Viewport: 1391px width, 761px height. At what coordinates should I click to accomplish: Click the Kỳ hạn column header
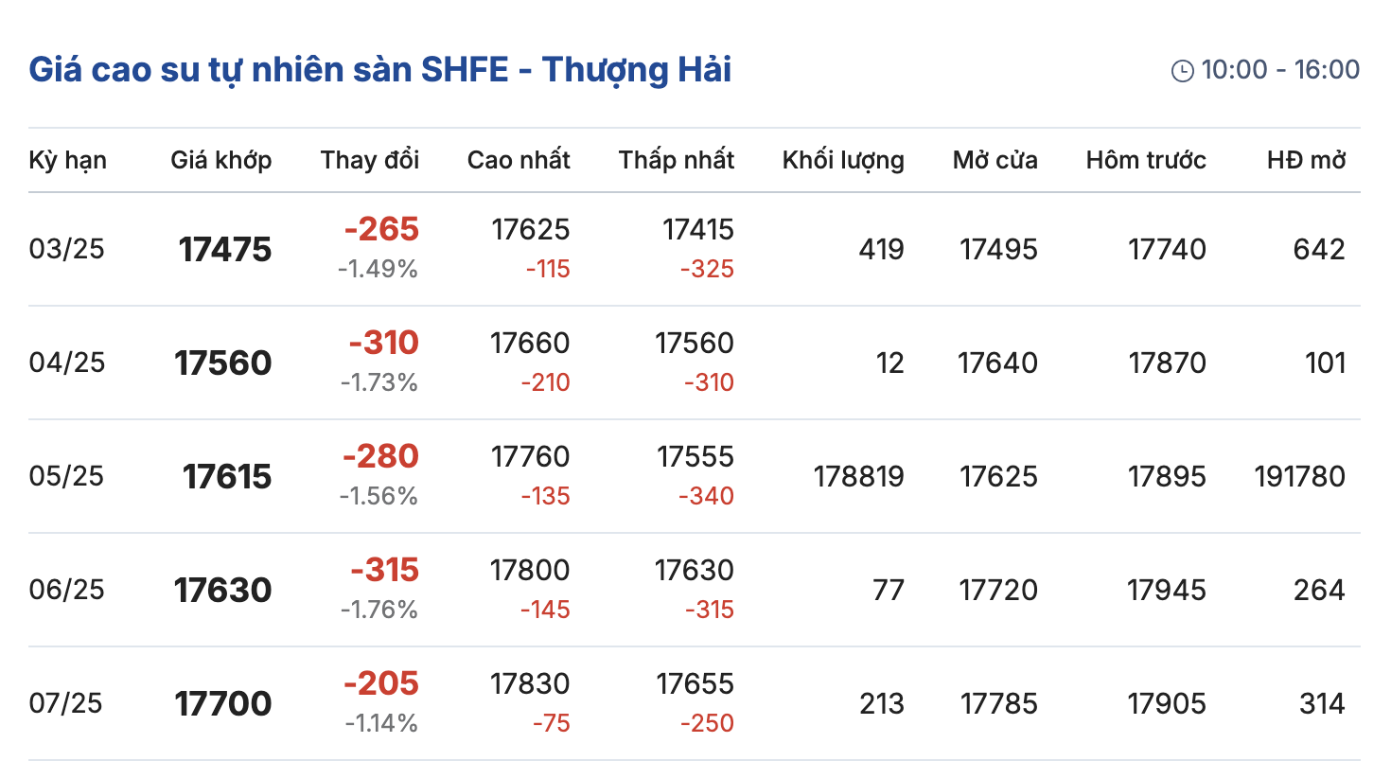click(x=67, y=160)
